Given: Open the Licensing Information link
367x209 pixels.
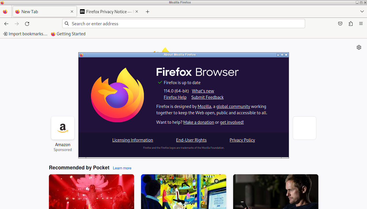Looking at the screenshot, I should pyautogui.click(x=132, y=140).
